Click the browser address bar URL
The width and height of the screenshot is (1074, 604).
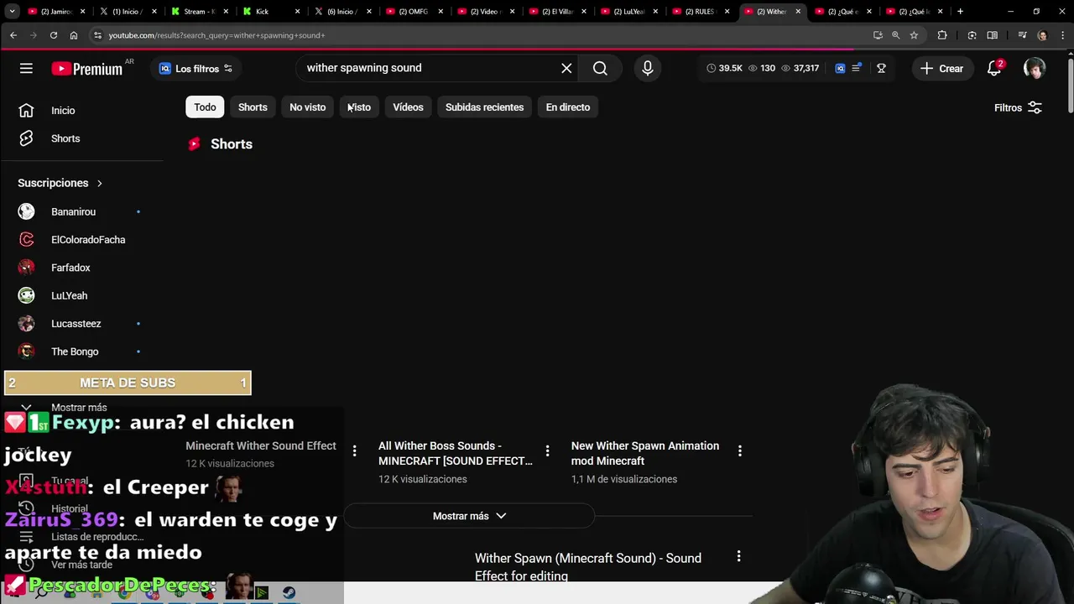pos(216,35)
